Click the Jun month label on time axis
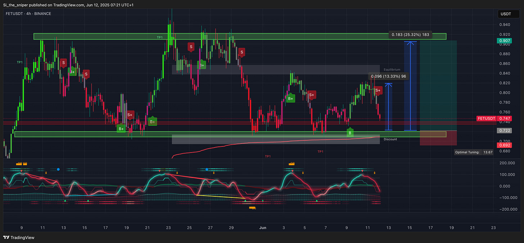524x243 pixels. point(263,228)
